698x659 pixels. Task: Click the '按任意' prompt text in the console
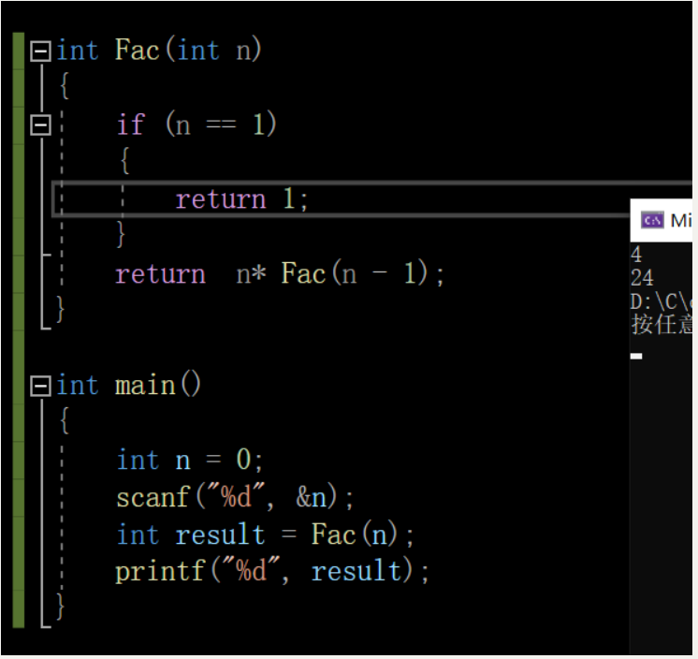tap(662, 324)
